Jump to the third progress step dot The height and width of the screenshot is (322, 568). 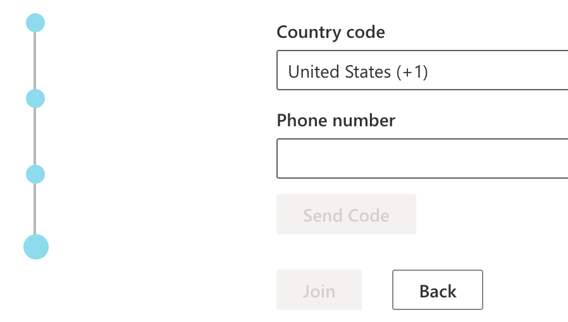click(x=35, y=174)
